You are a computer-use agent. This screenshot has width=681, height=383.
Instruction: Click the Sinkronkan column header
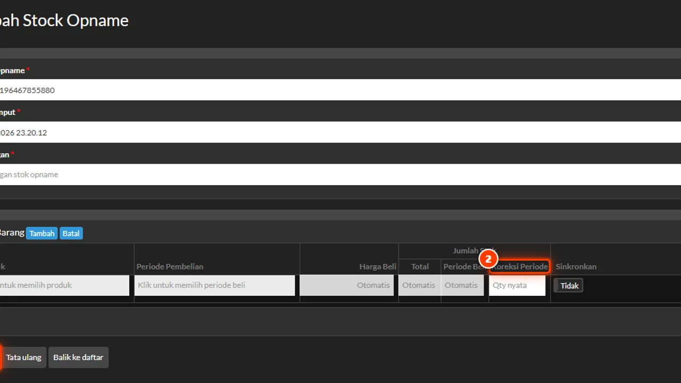[x=576, y=267]
